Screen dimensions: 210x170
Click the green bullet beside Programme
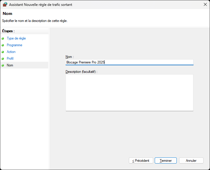(3, 45)
